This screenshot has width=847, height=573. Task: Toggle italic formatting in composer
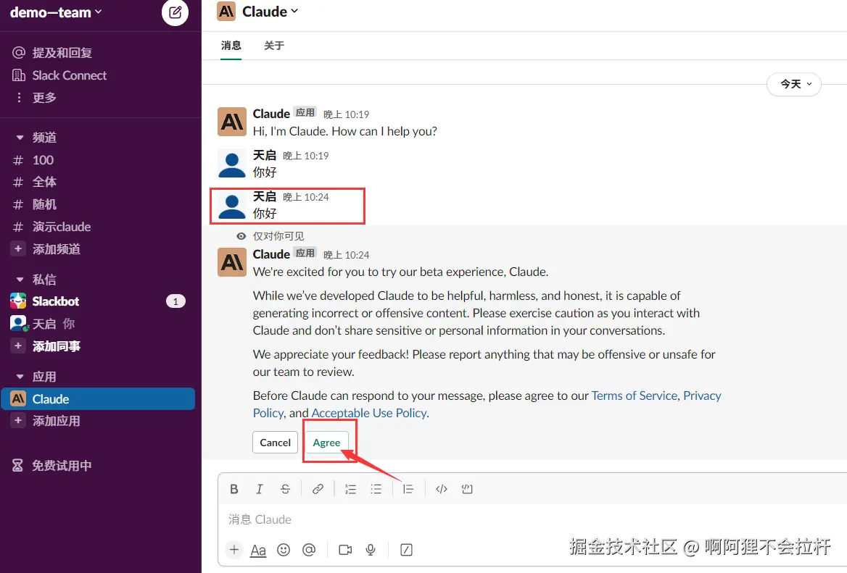point(260,490)
